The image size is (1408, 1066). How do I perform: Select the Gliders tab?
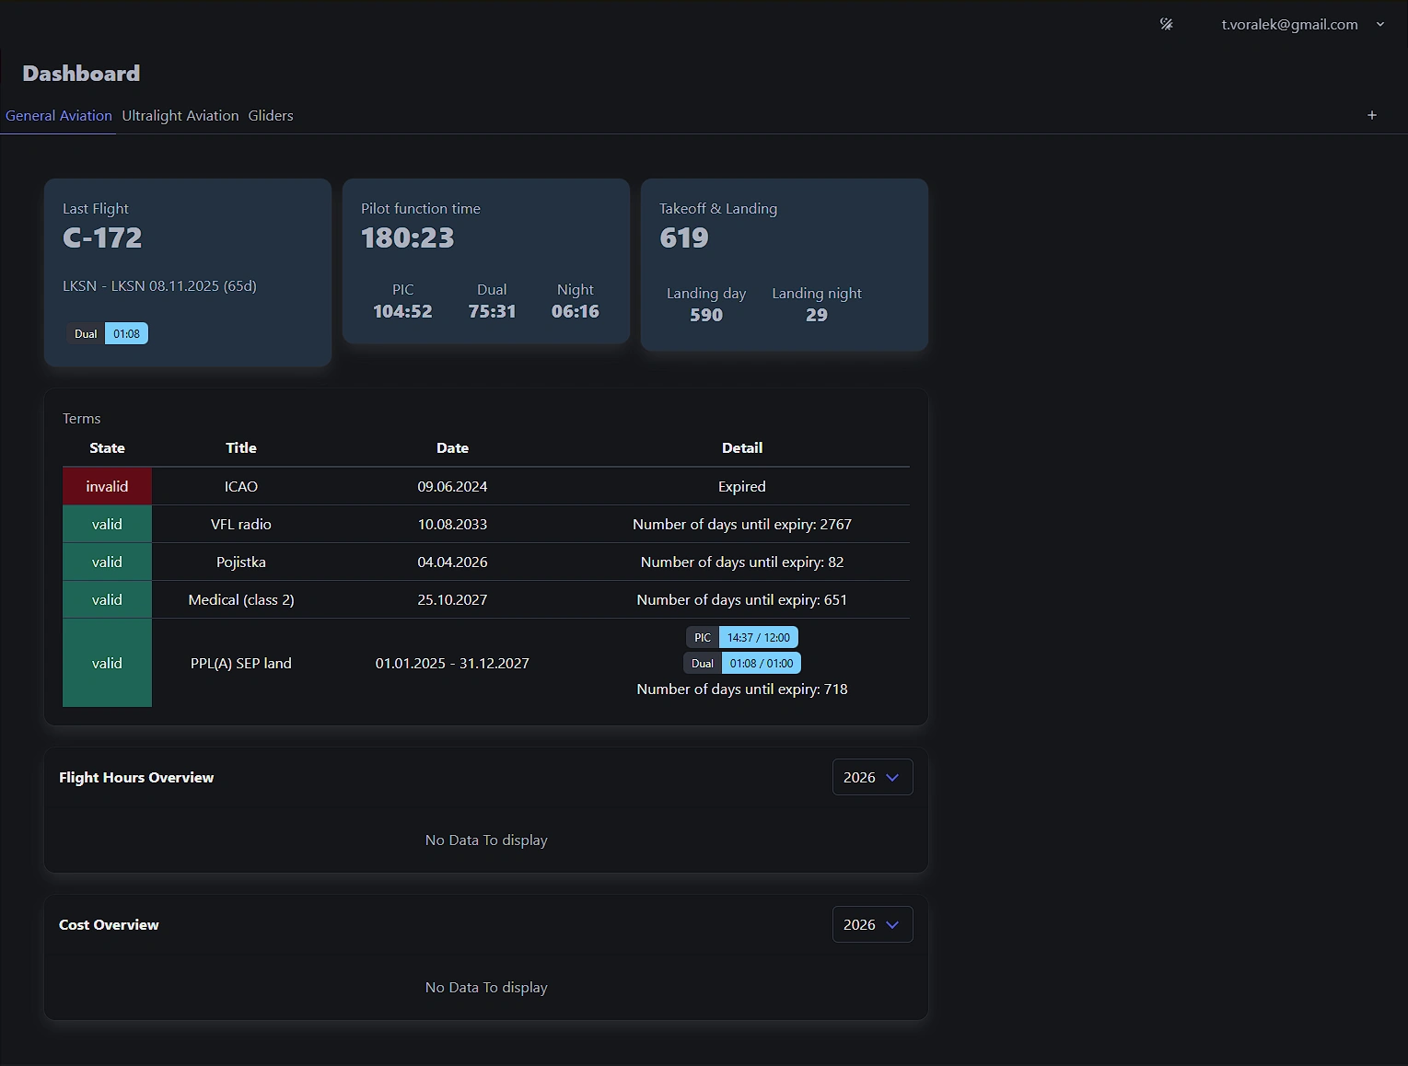pyautogui.click(x=270, y=115)
